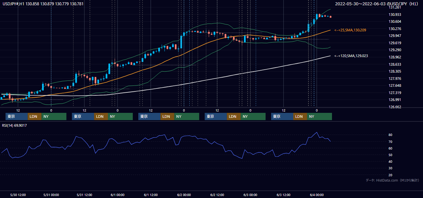The width and height of the screenshot is (423, 198).
Task: Click the 6/1 12:00 time axis label
Action: coord(151,195)
